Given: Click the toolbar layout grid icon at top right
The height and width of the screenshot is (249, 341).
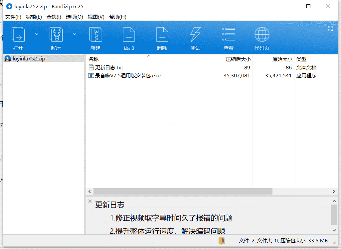Looking at the screenshot, I should tap(330, 29).
